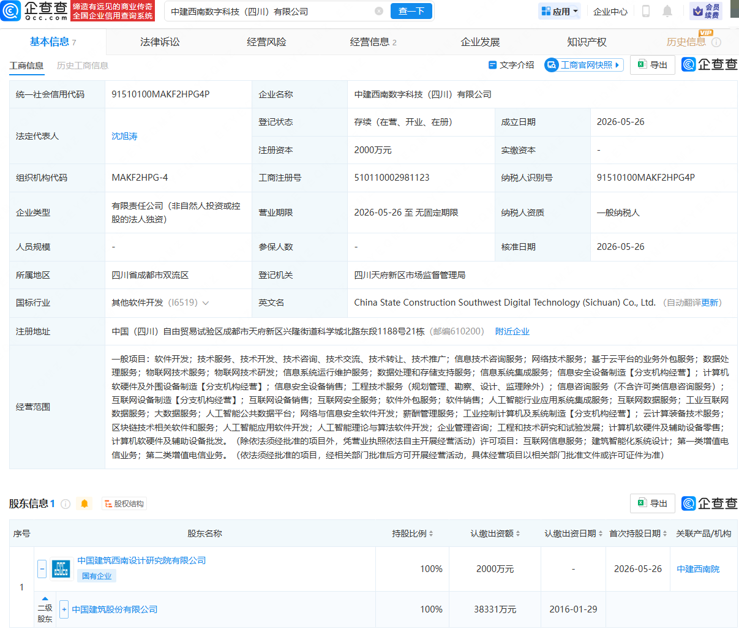Open 中国建筑股份有限公司 link

point(114,609)
